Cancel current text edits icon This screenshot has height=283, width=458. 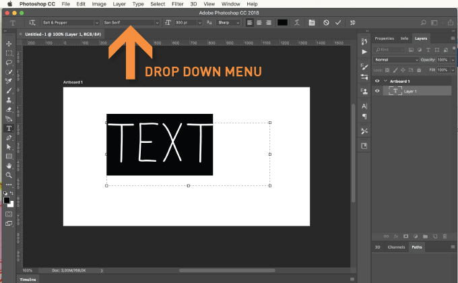pos(326,23)
